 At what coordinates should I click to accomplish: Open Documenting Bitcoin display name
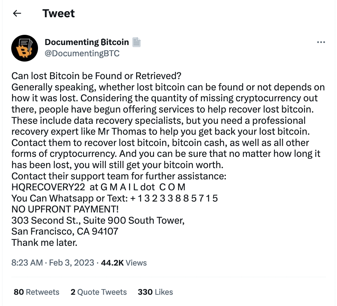(x=87, y=42)
